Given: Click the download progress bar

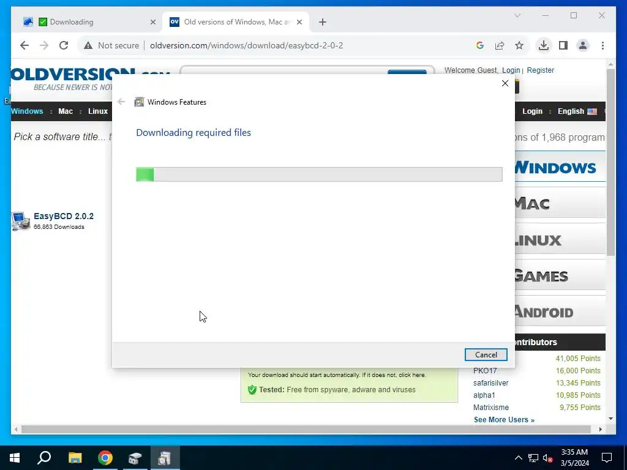Looking at the screenshot, I should (x=319, y=174).
